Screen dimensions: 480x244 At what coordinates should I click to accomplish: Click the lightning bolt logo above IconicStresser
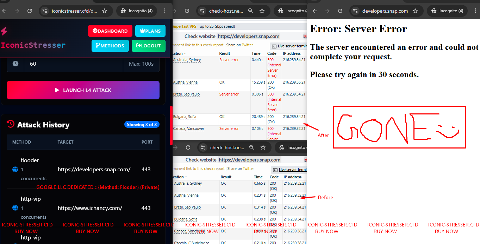pyautogui.click(x=4, y=31)
